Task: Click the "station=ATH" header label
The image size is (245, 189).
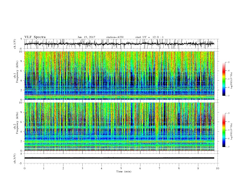Action: click(x=115, y=37)
